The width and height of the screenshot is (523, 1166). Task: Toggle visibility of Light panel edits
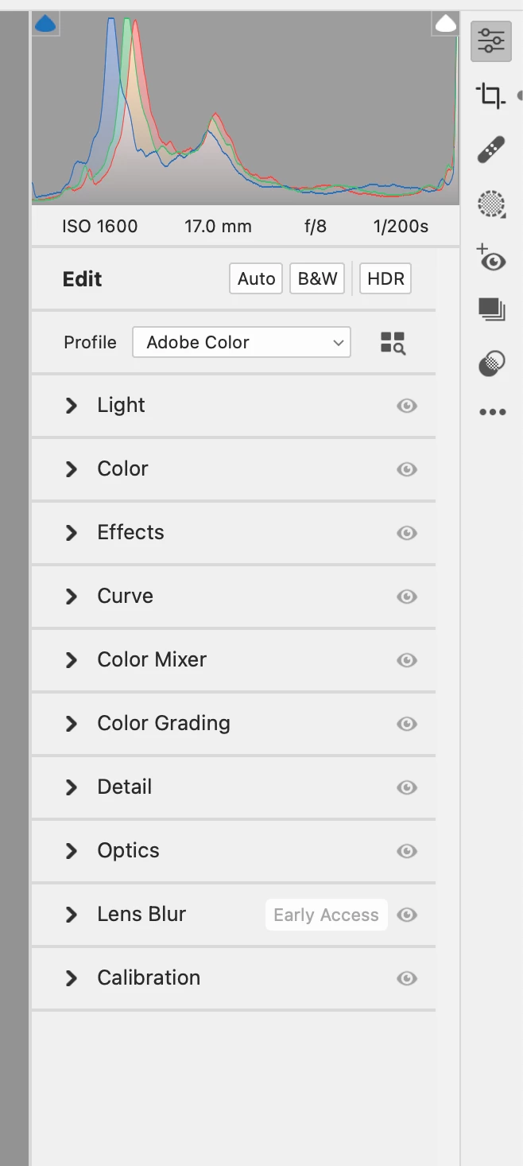(407, 406)
